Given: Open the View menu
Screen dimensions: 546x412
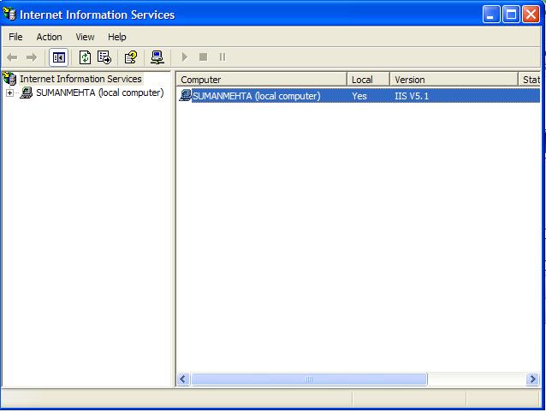Looking at the screenshot, I should pyautogui.click(x=85, y=37).
